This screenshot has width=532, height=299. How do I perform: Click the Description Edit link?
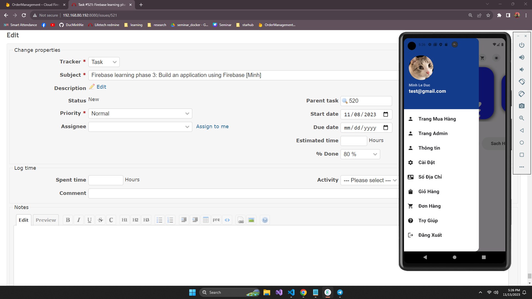(x=101, y=87)
